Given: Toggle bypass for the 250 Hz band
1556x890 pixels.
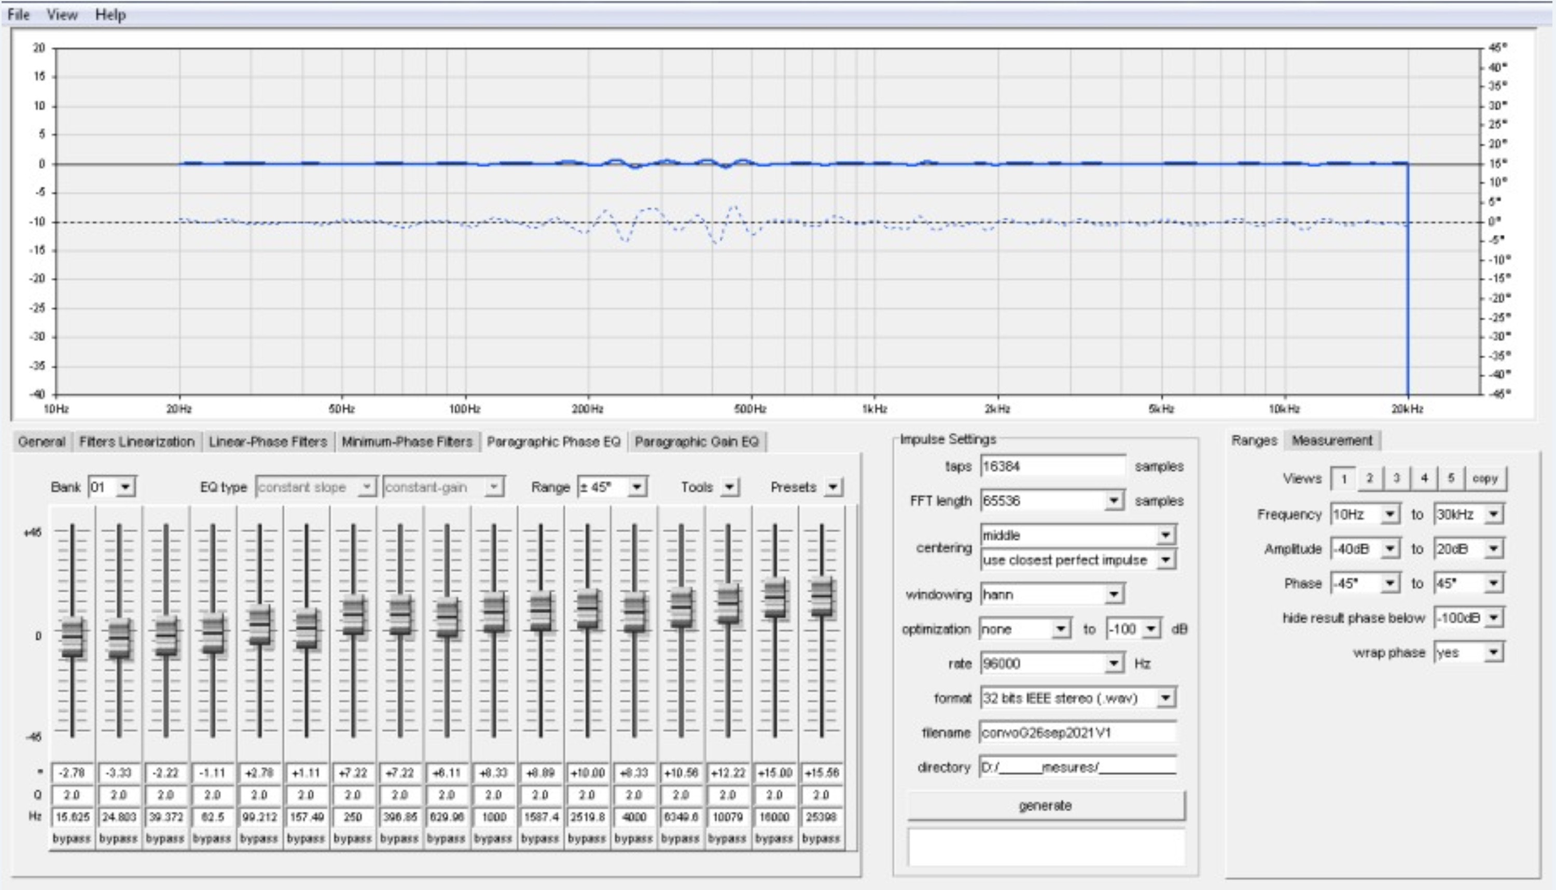Looking at the screenshot, I should point(352,839).
